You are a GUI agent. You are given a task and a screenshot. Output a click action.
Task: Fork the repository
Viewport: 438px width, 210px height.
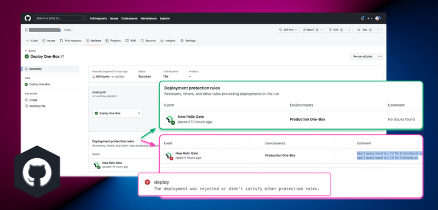point(336,30)
